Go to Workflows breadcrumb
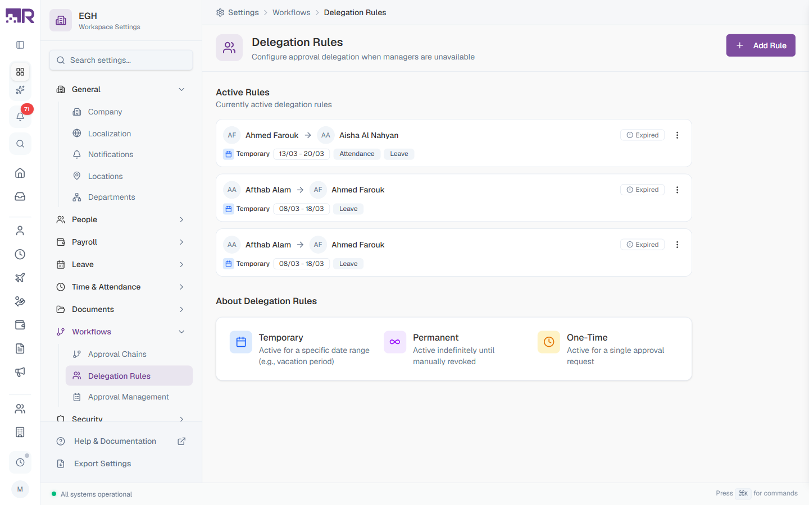 pyautogui.click(x=291, y=12)
